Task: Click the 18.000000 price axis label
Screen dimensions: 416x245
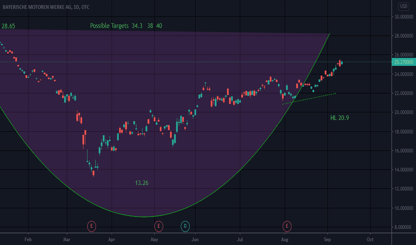Action: coord(404,132)
